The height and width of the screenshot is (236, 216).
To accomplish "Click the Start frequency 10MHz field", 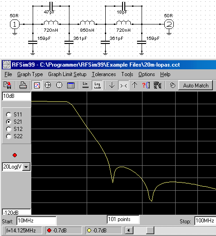I will click(36, 221).
